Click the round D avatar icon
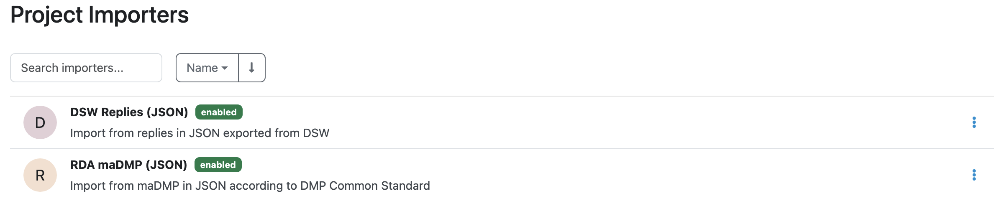Screen dimensions: 1004x201 [40, 122]
